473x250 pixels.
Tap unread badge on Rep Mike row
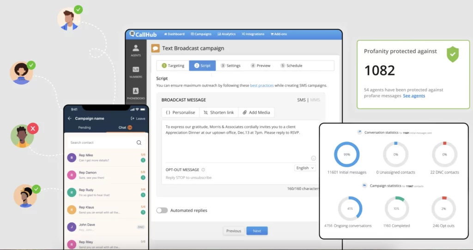[x=143, y=160]
